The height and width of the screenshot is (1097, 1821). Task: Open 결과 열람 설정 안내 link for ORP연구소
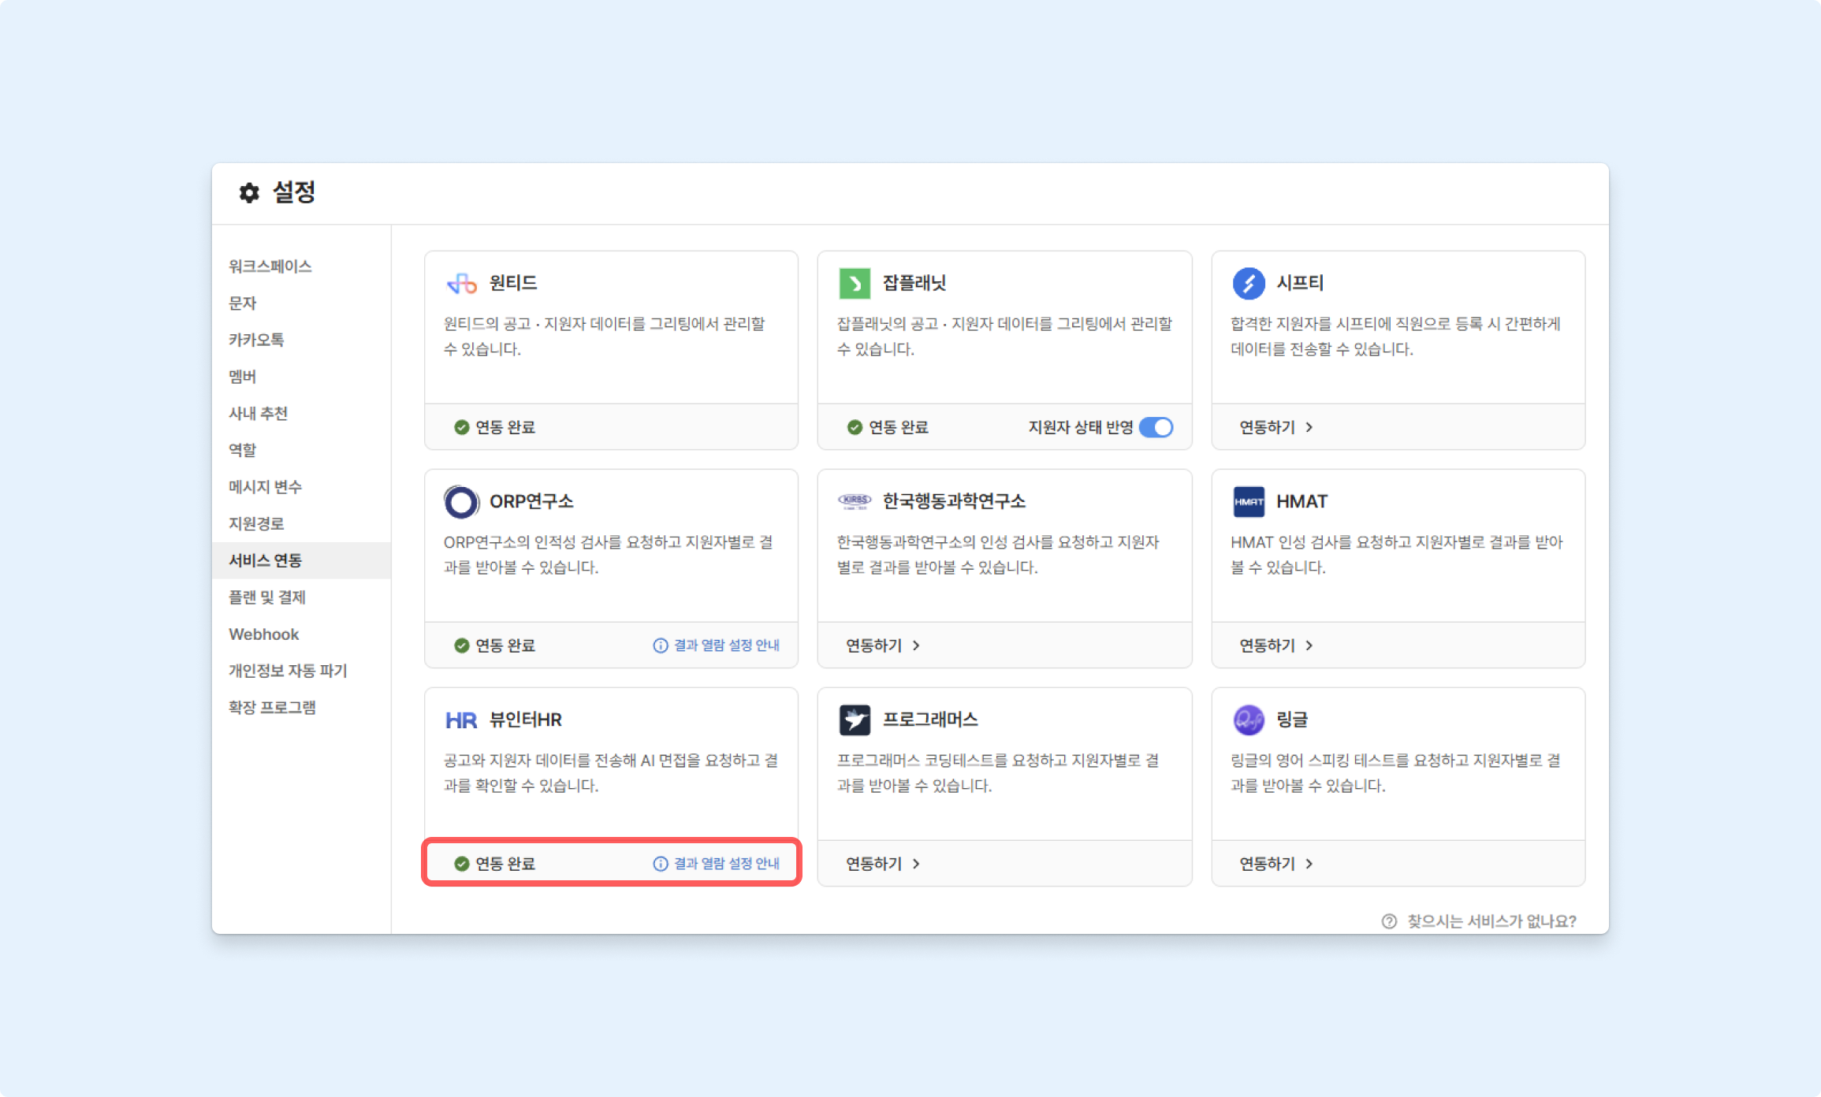(717, 645)
